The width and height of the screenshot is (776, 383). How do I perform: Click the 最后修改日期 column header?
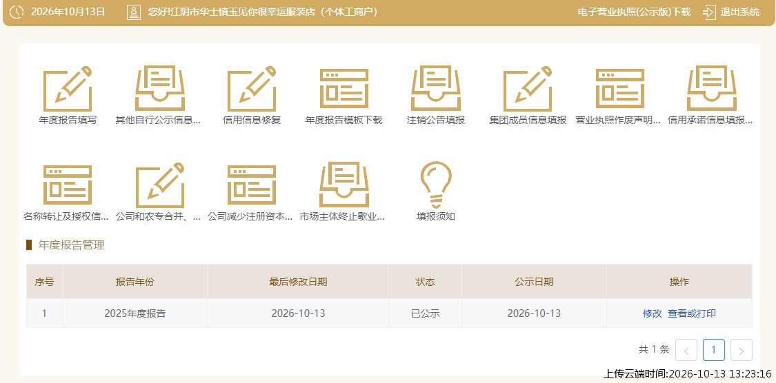click(298, 282)
